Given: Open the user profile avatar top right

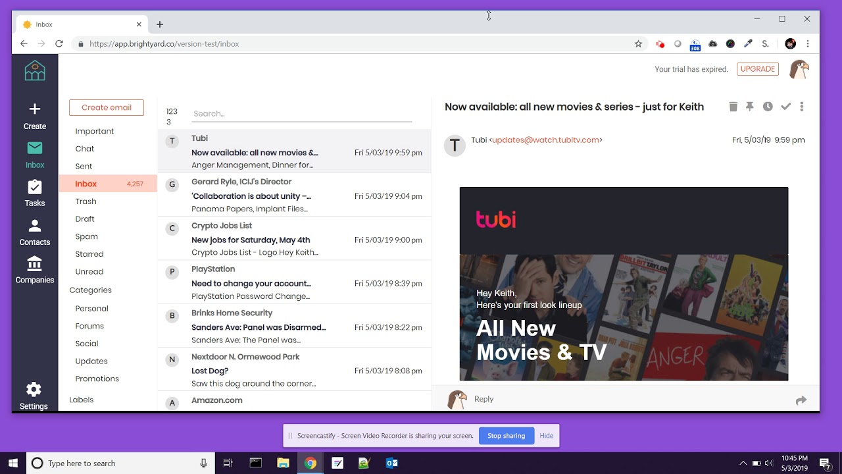Looking at the screenshot, I should [x=799, y=69].
